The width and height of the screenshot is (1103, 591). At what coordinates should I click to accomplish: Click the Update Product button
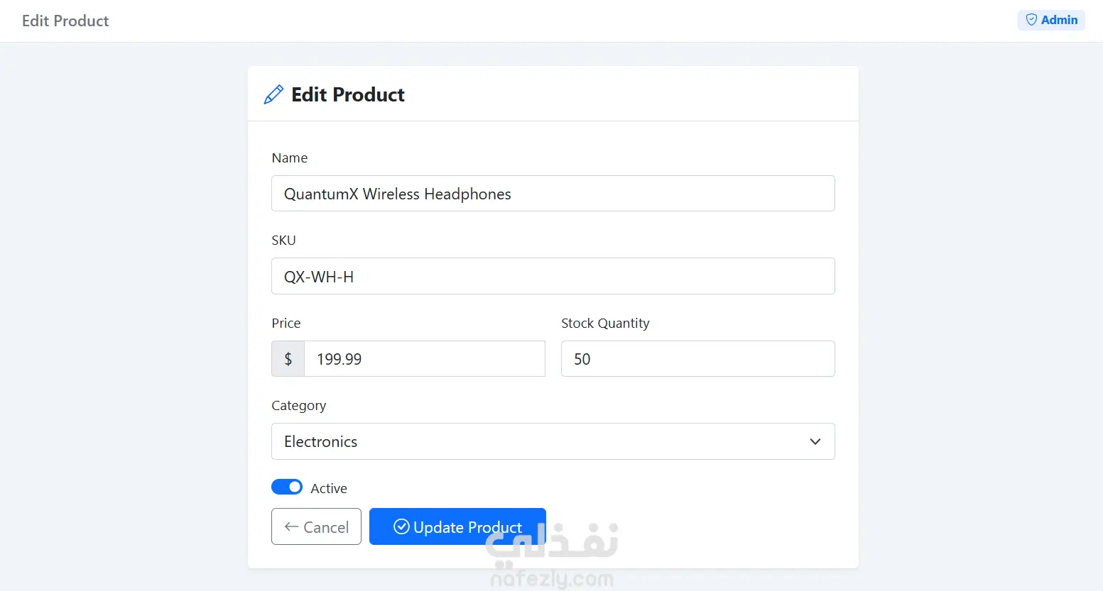coord(457,526)
